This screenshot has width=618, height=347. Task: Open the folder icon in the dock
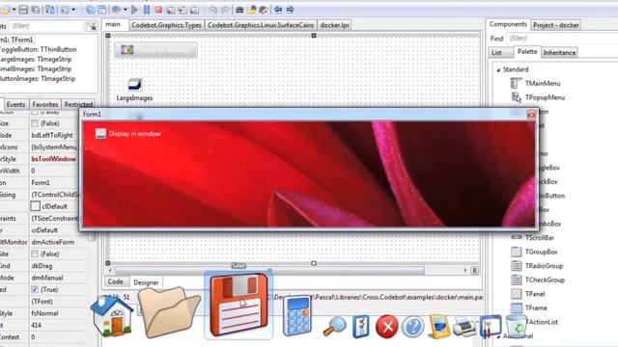(168, 312)
